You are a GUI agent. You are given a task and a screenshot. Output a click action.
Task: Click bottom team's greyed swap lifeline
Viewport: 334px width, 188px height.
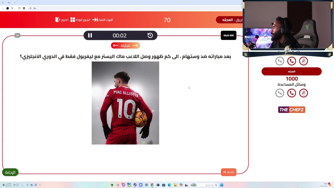tap(280, 93)
